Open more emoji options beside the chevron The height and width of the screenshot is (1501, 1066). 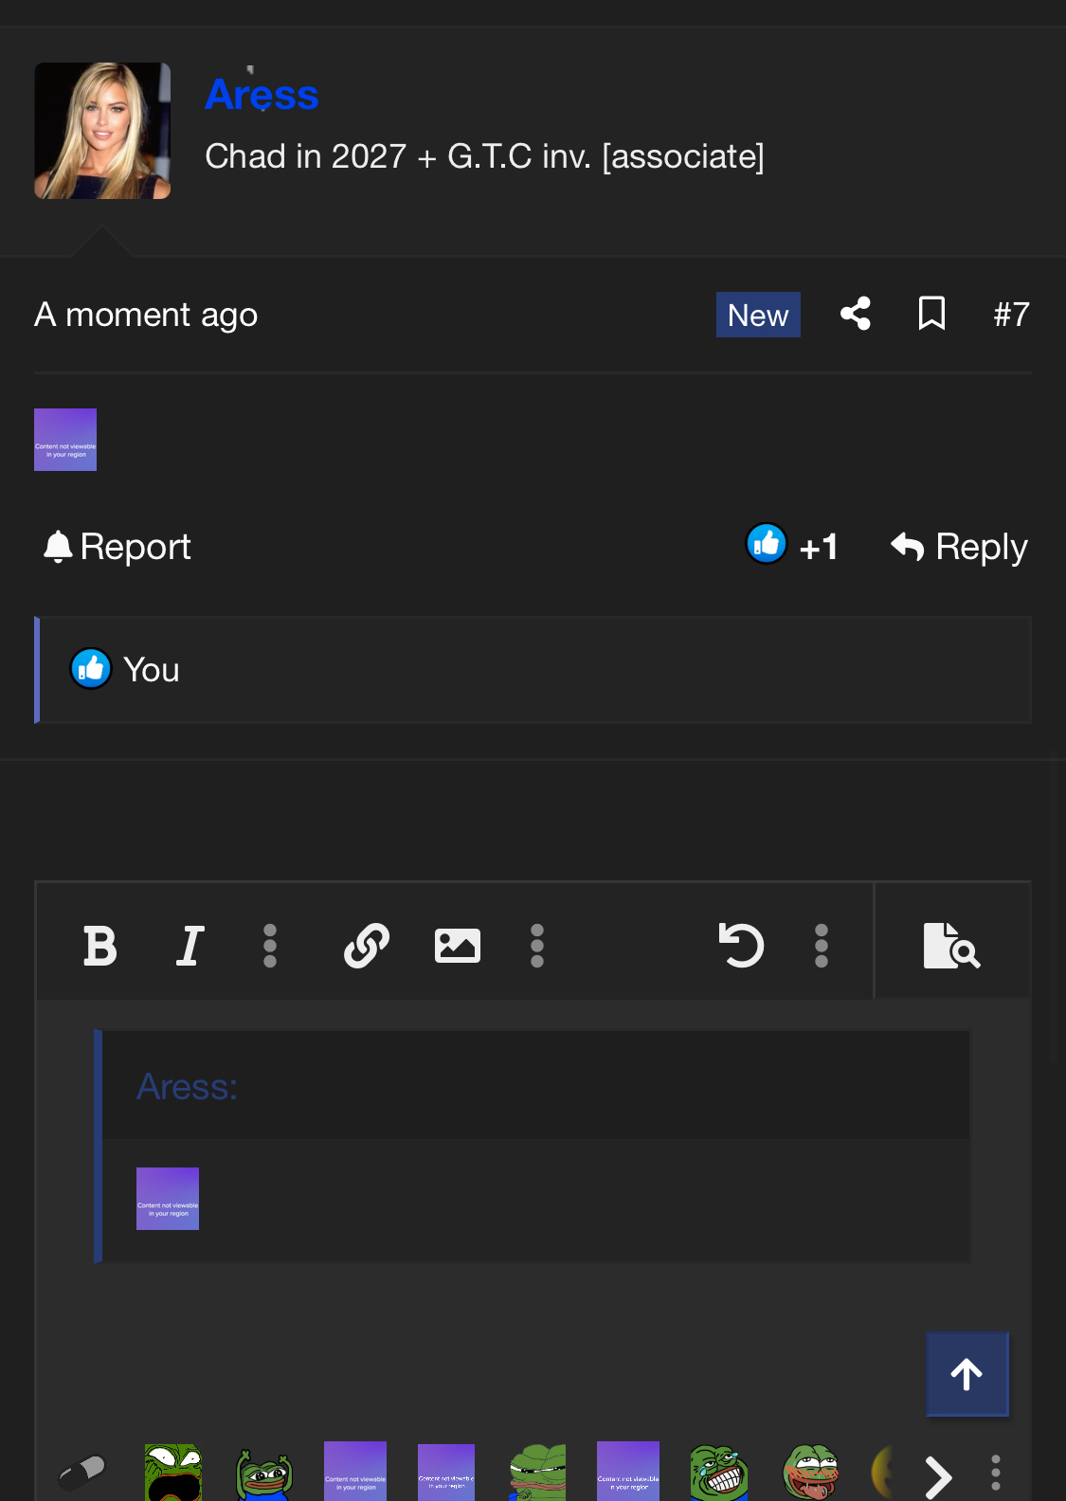click(x=996, y=1473)
